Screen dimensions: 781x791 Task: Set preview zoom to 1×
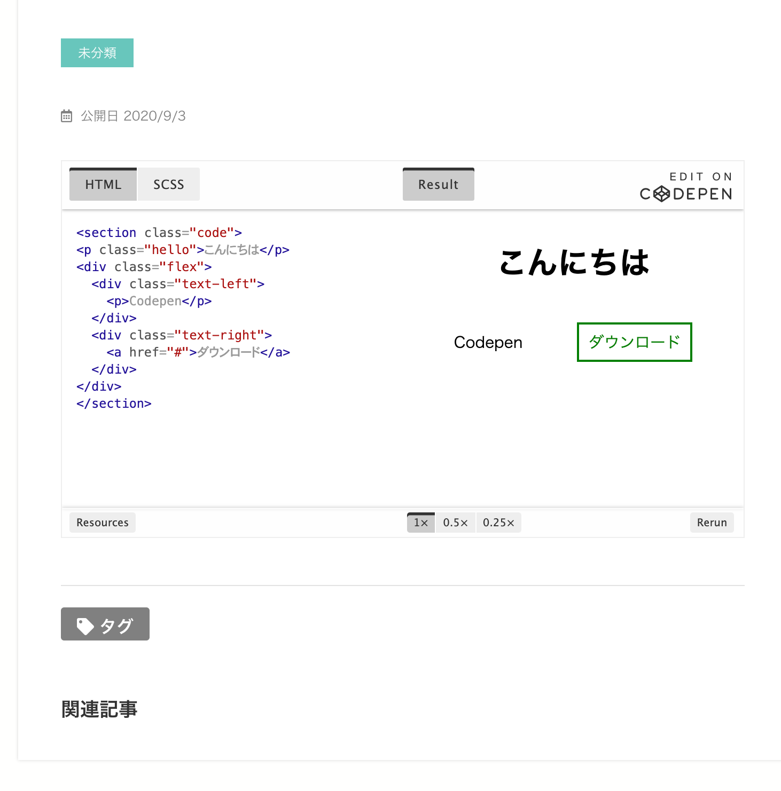click(x=421, y=523)
